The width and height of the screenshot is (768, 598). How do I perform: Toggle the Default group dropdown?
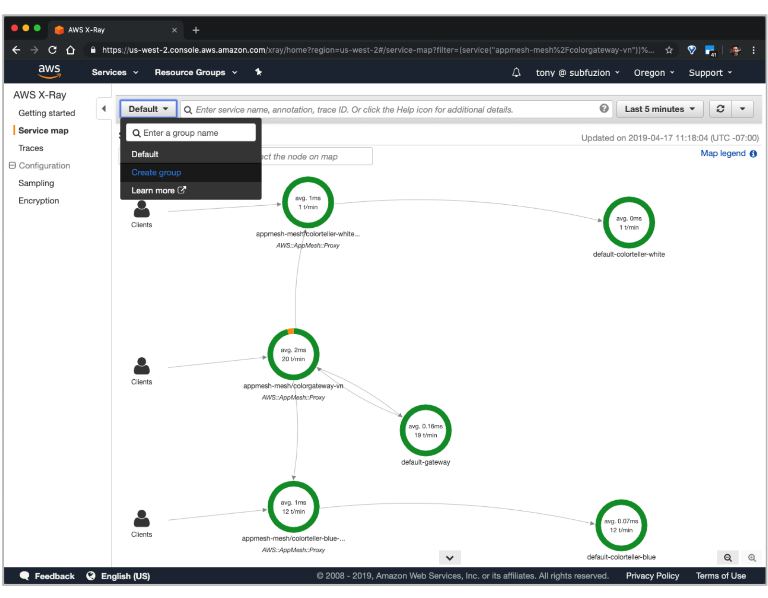(148, 109)
